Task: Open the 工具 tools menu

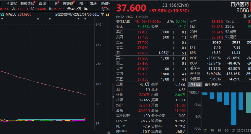Action: (x=54, y=3)
